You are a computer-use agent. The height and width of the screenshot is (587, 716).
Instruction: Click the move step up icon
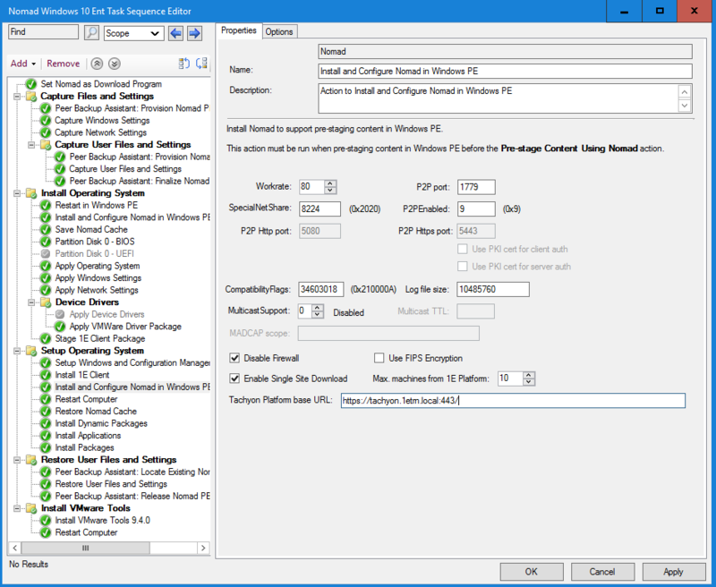[x=97, y=64]
